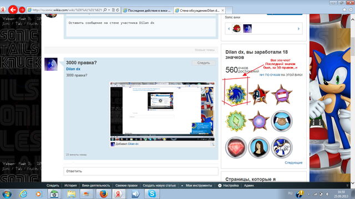Click the Ответить reply field
355x199 pixels.
point(141,171)
